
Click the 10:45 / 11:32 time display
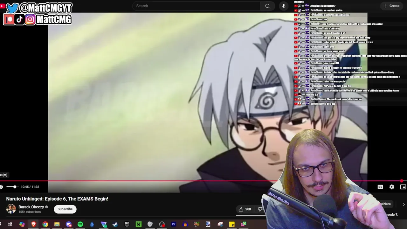(30, 187)
